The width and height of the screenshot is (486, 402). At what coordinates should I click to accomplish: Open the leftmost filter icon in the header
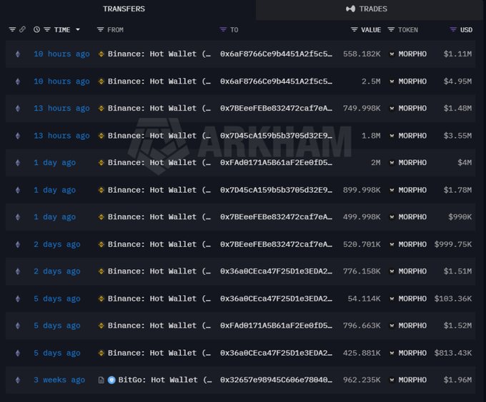pyautogui.click(x=12, y=29)
